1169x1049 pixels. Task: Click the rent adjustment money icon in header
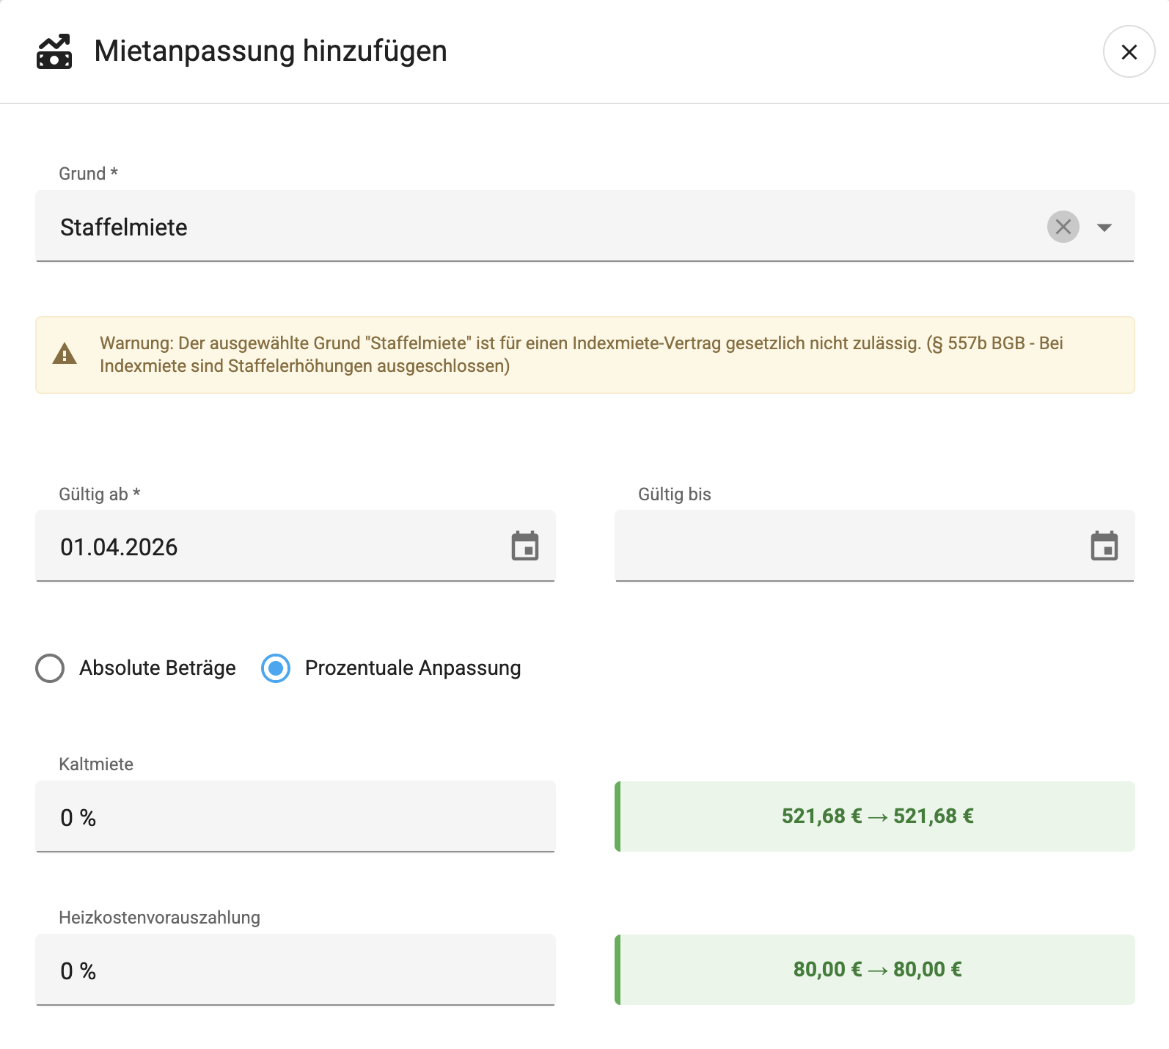[x=54, y=51]
